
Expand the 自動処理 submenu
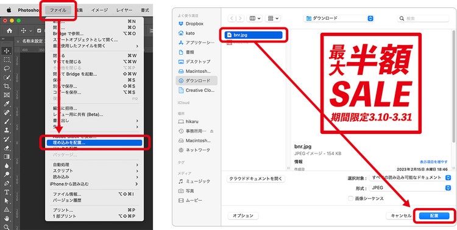[x=94, y=165]
